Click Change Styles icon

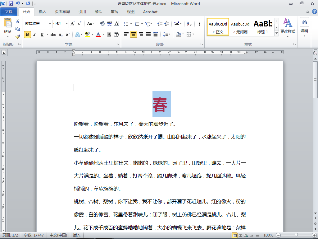coord(288,23)
